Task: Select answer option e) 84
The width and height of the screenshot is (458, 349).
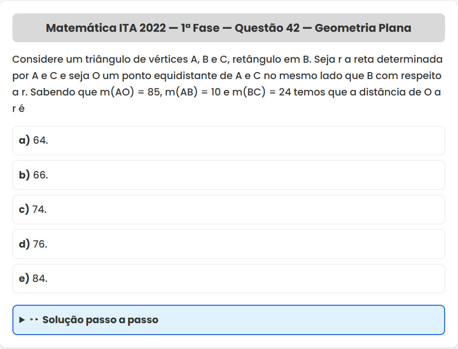Action: 228,278
